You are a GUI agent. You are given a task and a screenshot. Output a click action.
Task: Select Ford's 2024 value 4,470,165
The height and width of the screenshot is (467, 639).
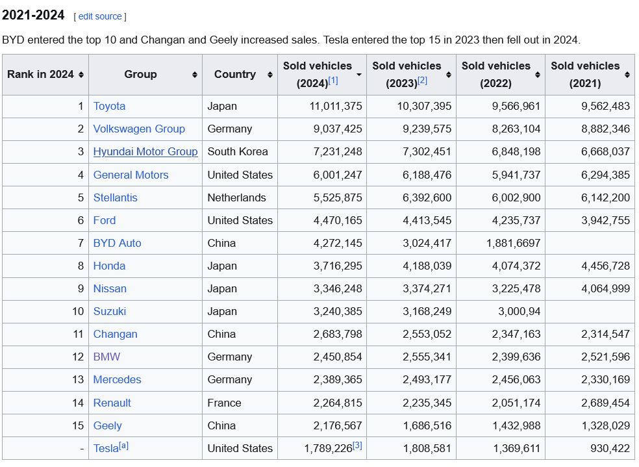click(338, 220)
